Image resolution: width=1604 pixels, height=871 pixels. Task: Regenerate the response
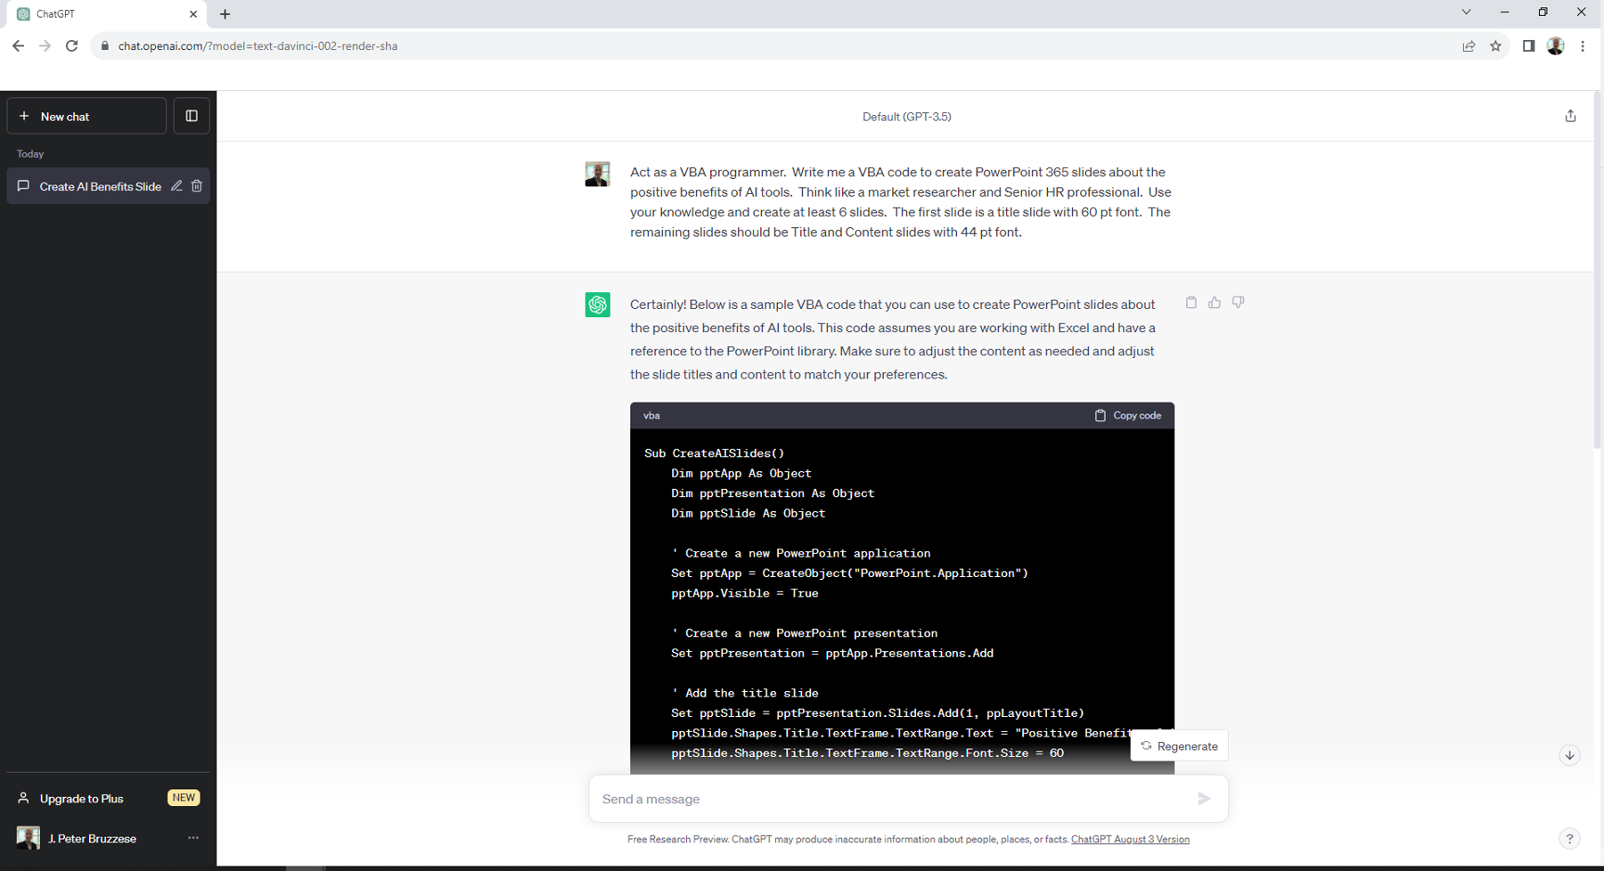tap(1179, 746)
